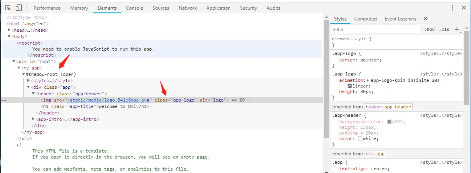Collapse the div id root node

coord(14,61)
